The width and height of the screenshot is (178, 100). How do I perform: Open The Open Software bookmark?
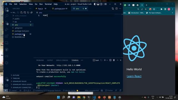(154, 13)
